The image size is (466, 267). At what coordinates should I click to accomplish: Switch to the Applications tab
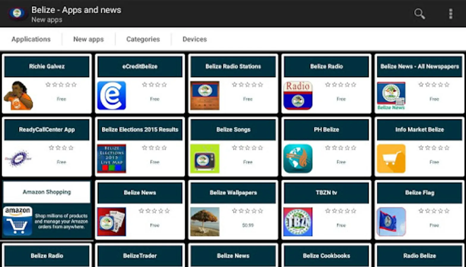(x=31, y=39)
